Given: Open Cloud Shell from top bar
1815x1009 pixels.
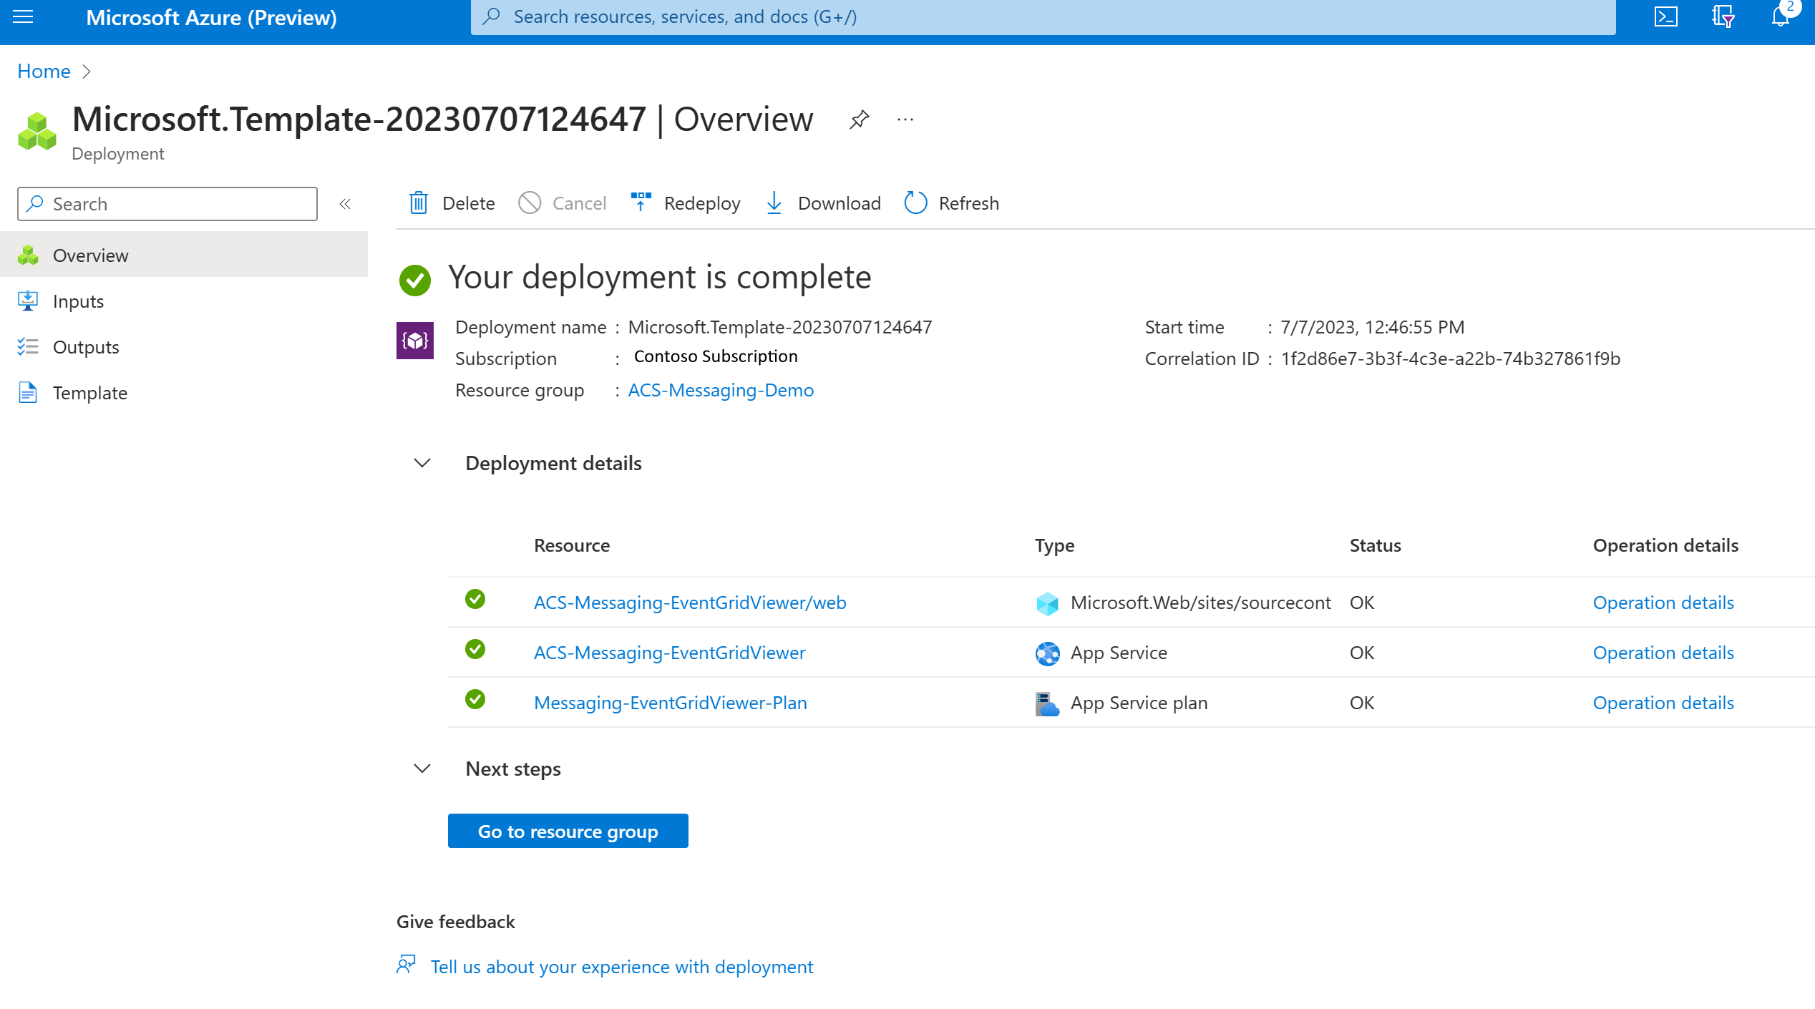Looking at the screenshot, I should click(1665, 16).
